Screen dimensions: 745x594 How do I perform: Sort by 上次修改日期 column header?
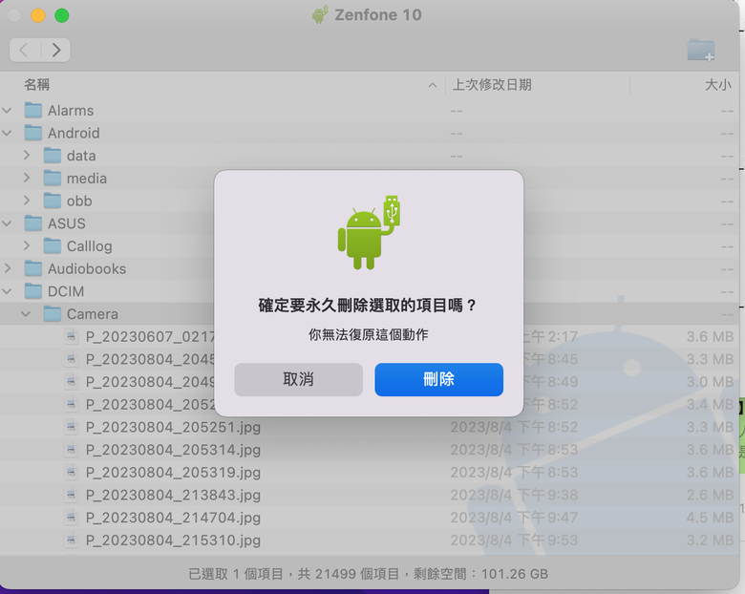[492, 85]
